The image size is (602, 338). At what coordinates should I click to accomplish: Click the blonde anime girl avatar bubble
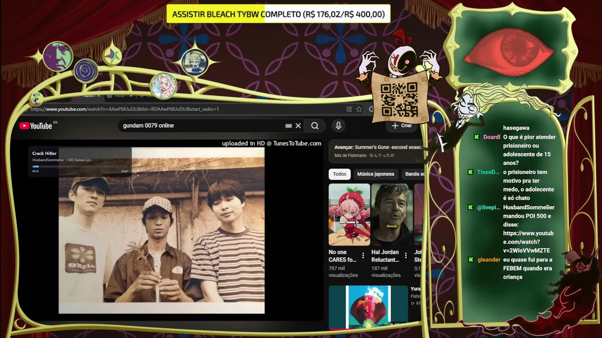195,62
